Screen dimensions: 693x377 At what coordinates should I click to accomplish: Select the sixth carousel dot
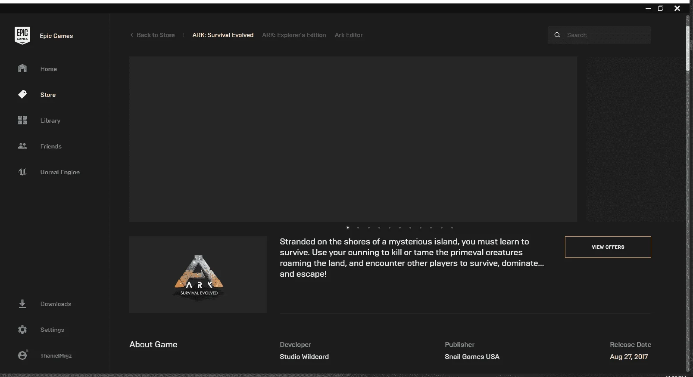(400, 228)
